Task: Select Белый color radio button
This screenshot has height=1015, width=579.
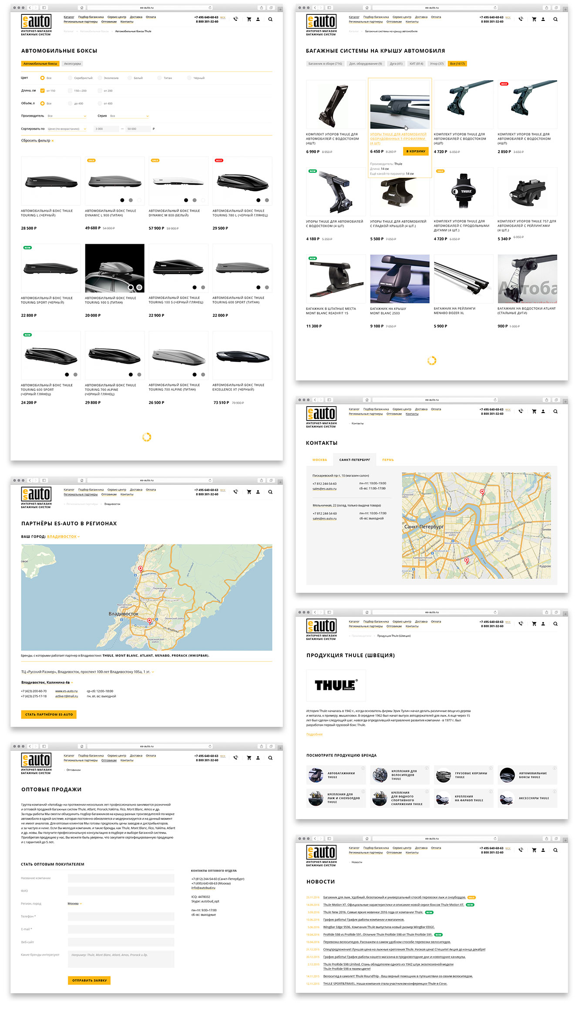Action: coord(130,78)
